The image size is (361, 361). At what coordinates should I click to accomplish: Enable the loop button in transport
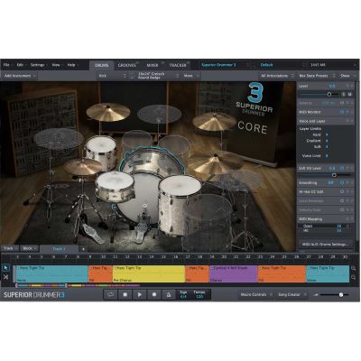(x=111, y=295)
